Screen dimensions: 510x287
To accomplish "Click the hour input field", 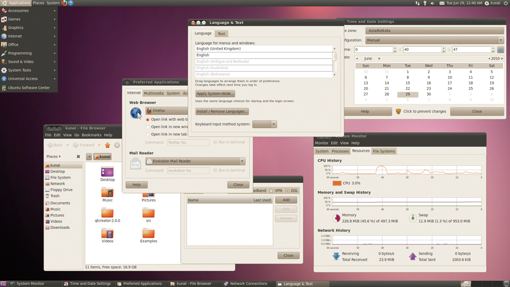I will click(373, 50).
